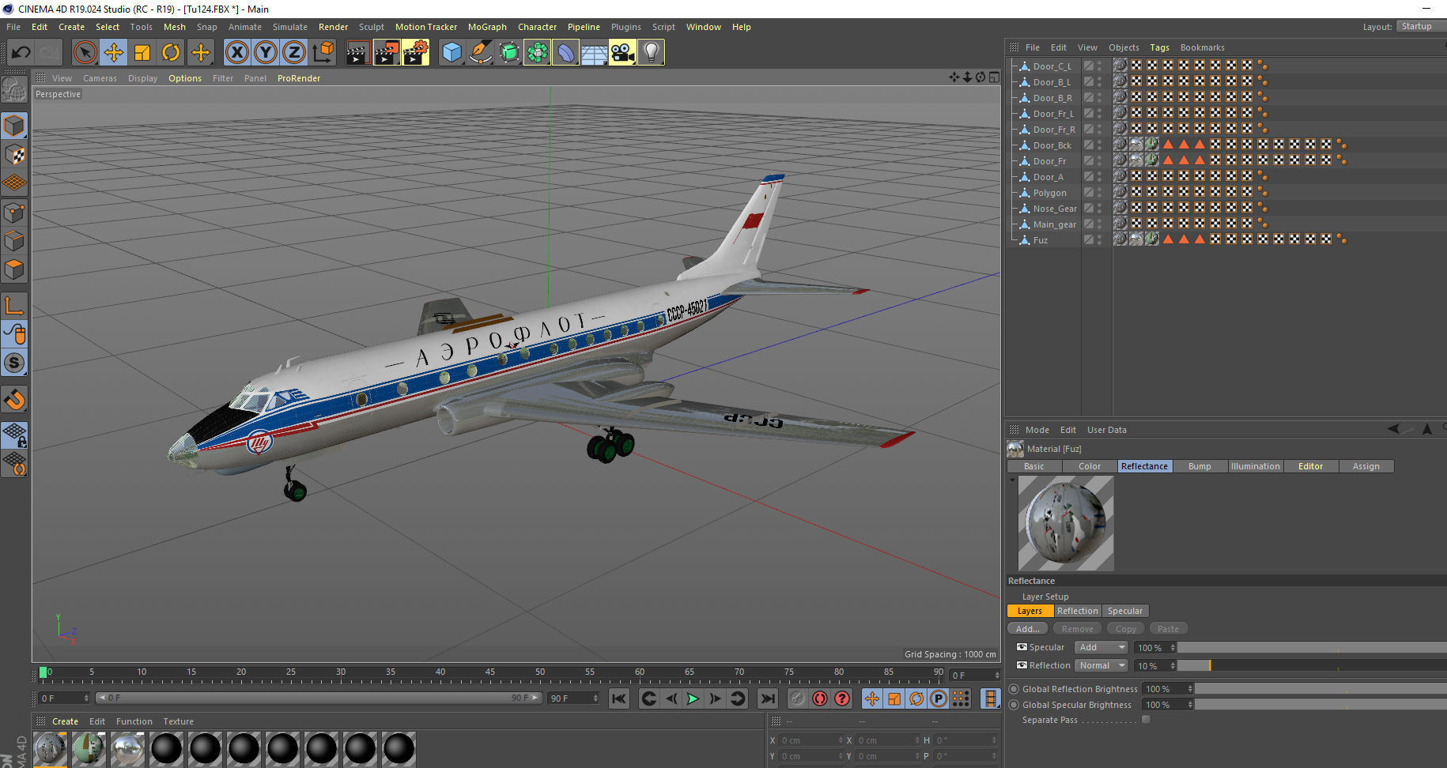Select the Fuz object in tree
The height and width of the screenshot is (768, 1447).
(1041, 240)
